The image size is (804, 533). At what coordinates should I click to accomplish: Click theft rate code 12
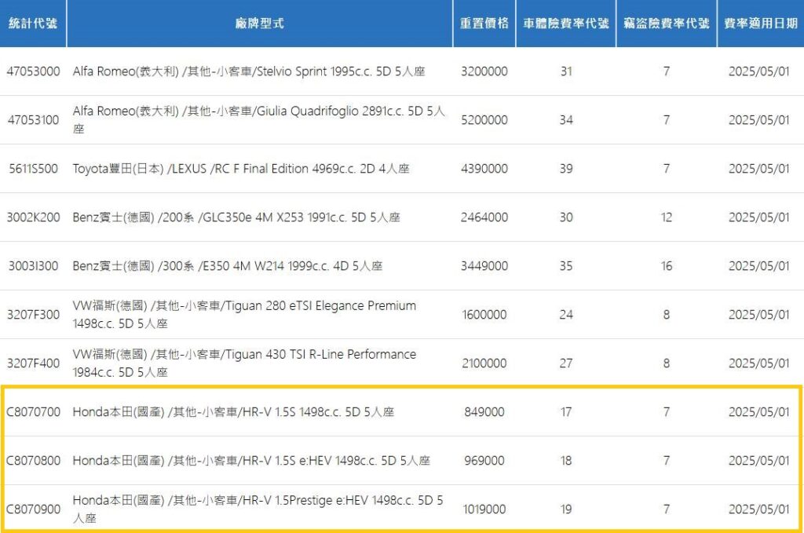pos(666,217)
